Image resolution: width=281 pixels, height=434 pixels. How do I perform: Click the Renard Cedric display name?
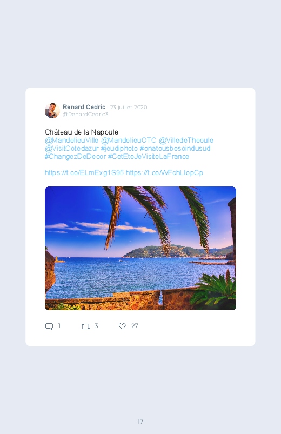[x=84, y=107]
